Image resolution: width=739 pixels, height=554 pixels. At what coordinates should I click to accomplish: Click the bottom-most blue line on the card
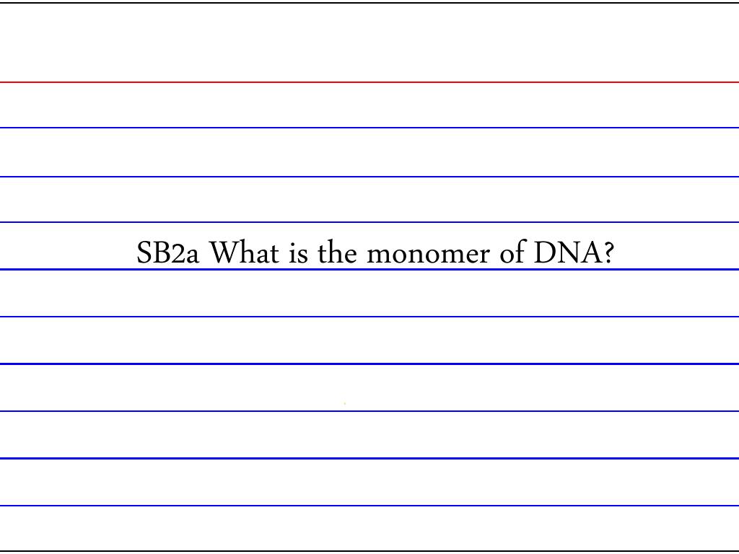(x=369, y=506)
